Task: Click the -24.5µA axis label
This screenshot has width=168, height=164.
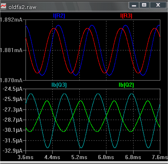Action: tap(13, 89)
